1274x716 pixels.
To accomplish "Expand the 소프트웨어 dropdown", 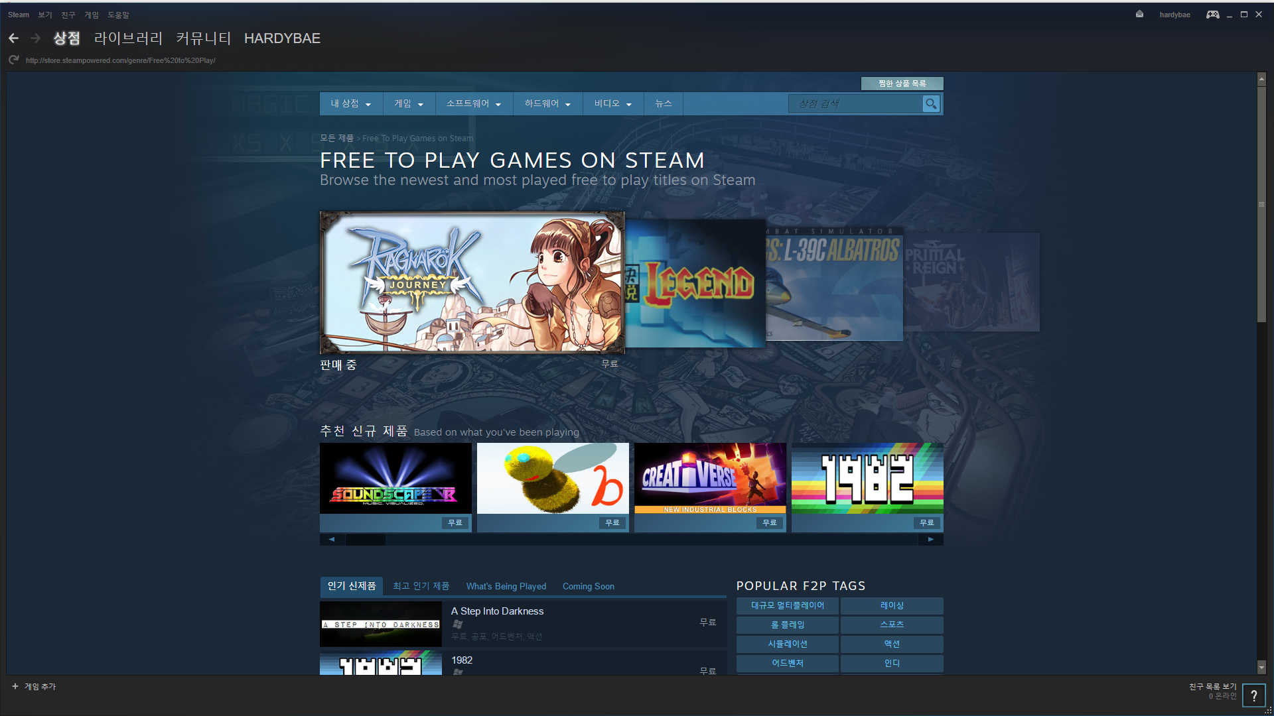I will (x=474, y=104).
